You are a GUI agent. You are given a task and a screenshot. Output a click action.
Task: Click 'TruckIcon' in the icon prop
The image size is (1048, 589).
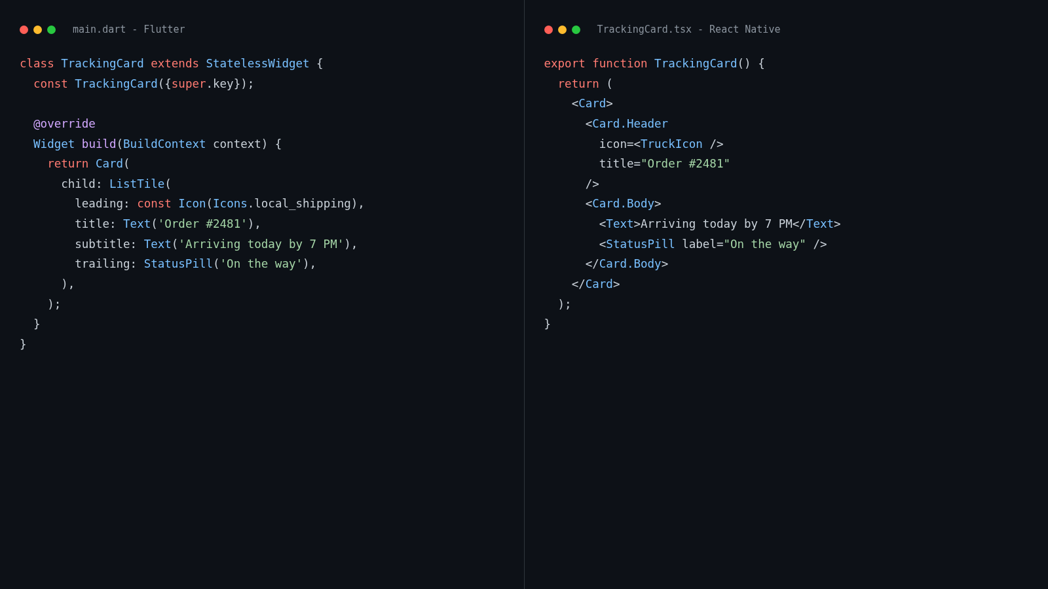tap(671, 144)
